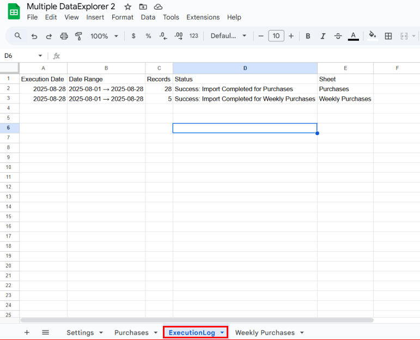Undo the last action
420x340 pixels.
tap(34, 36)
